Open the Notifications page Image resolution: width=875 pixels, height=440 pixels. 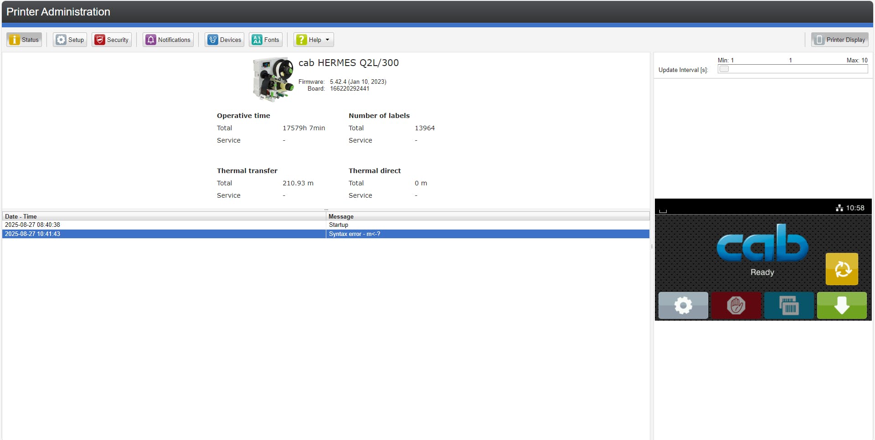pos(168,40)
